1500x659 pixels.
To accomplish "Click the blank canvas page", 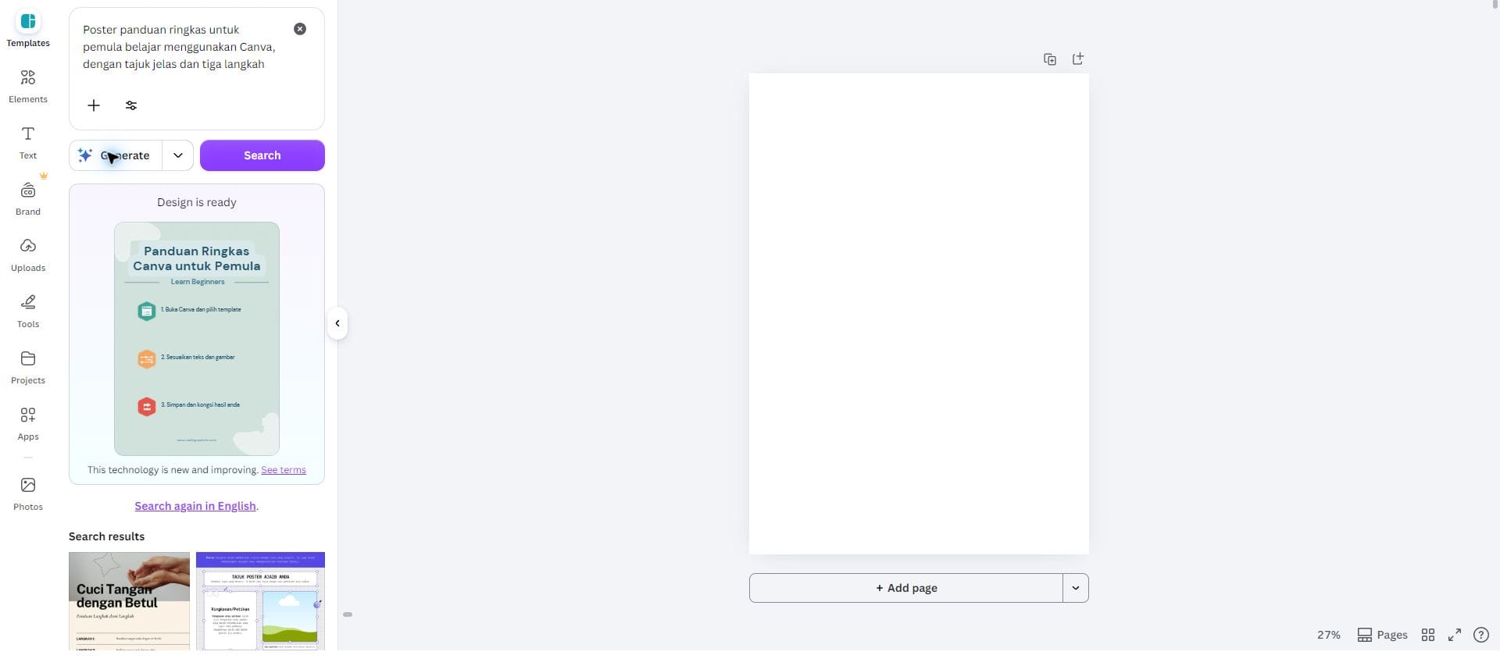I will click(919, 314).
